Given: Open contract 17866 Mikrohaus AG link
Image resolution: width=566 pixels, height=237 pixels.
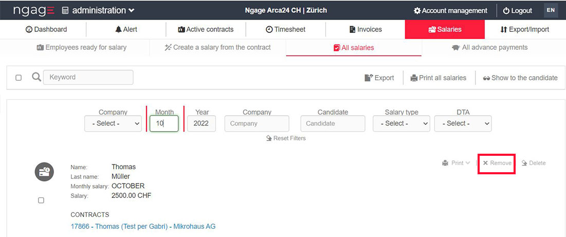Looking at the screenshot, I should tap(143, 226).
